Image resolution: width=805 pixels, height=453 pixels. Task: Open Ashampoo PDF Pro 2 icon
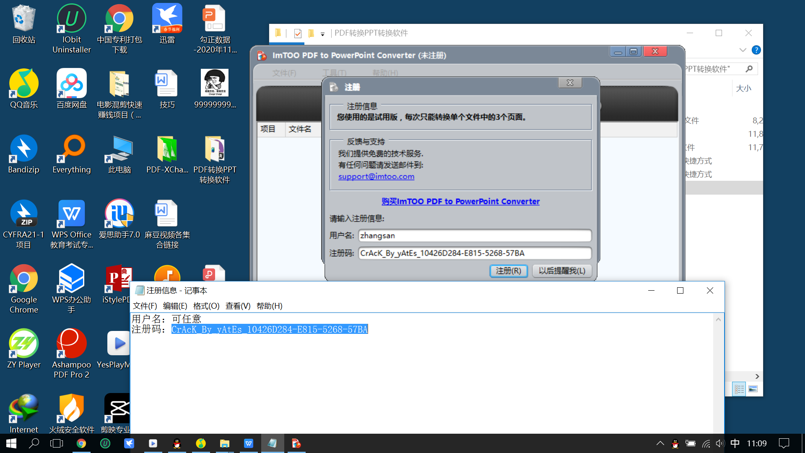pos(71,354)
